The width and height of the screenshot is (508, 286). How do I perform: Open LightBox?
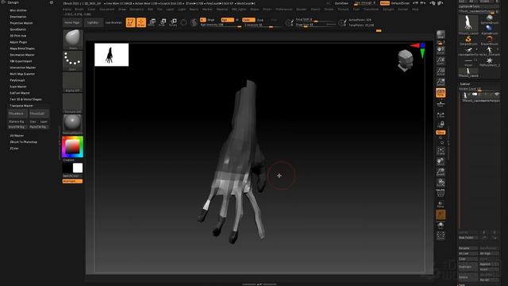pyautogui.click(x=93, y=22)
